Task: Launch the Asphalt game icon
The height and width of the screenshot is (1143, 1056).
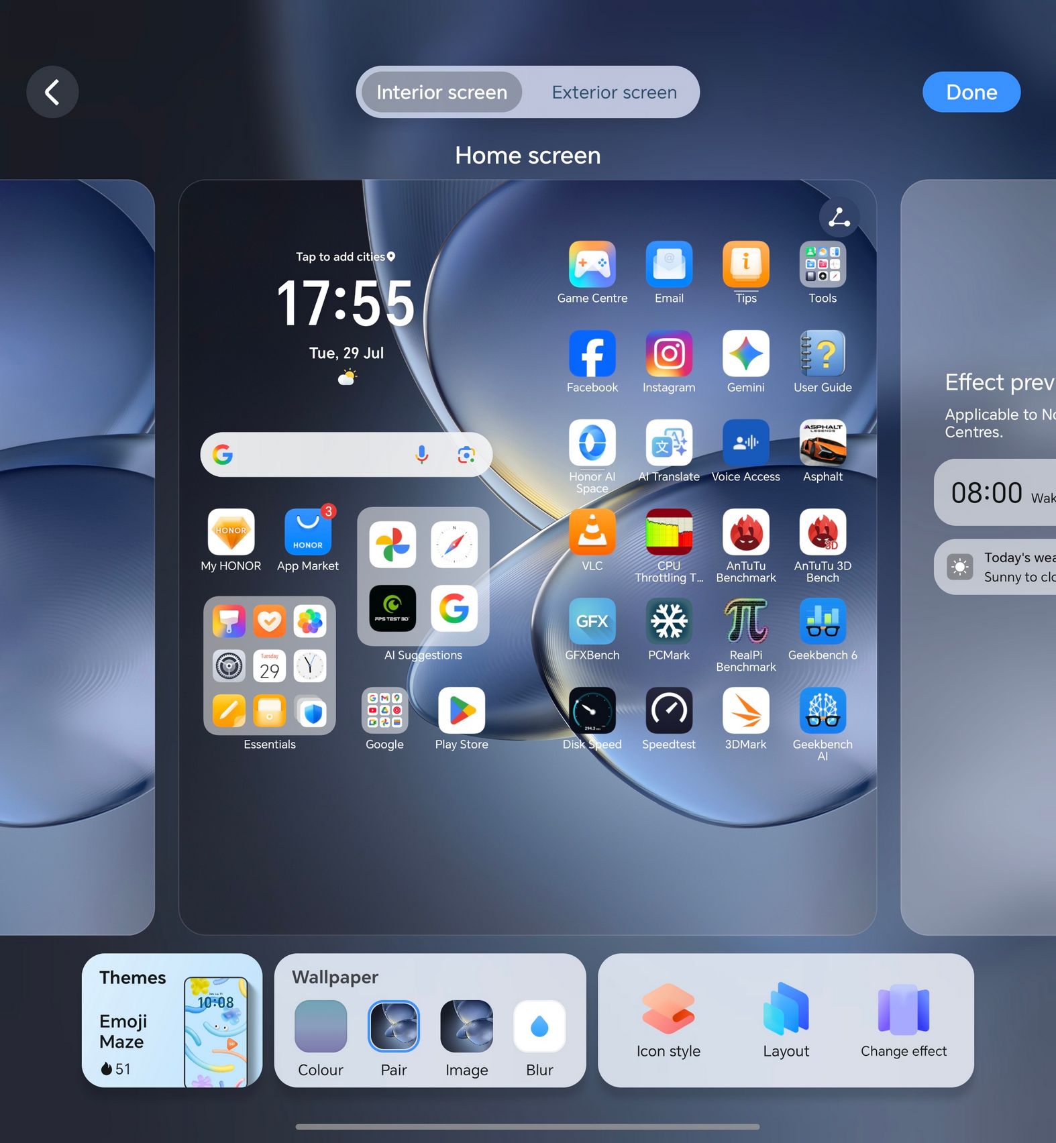Action: coord(823,443)
